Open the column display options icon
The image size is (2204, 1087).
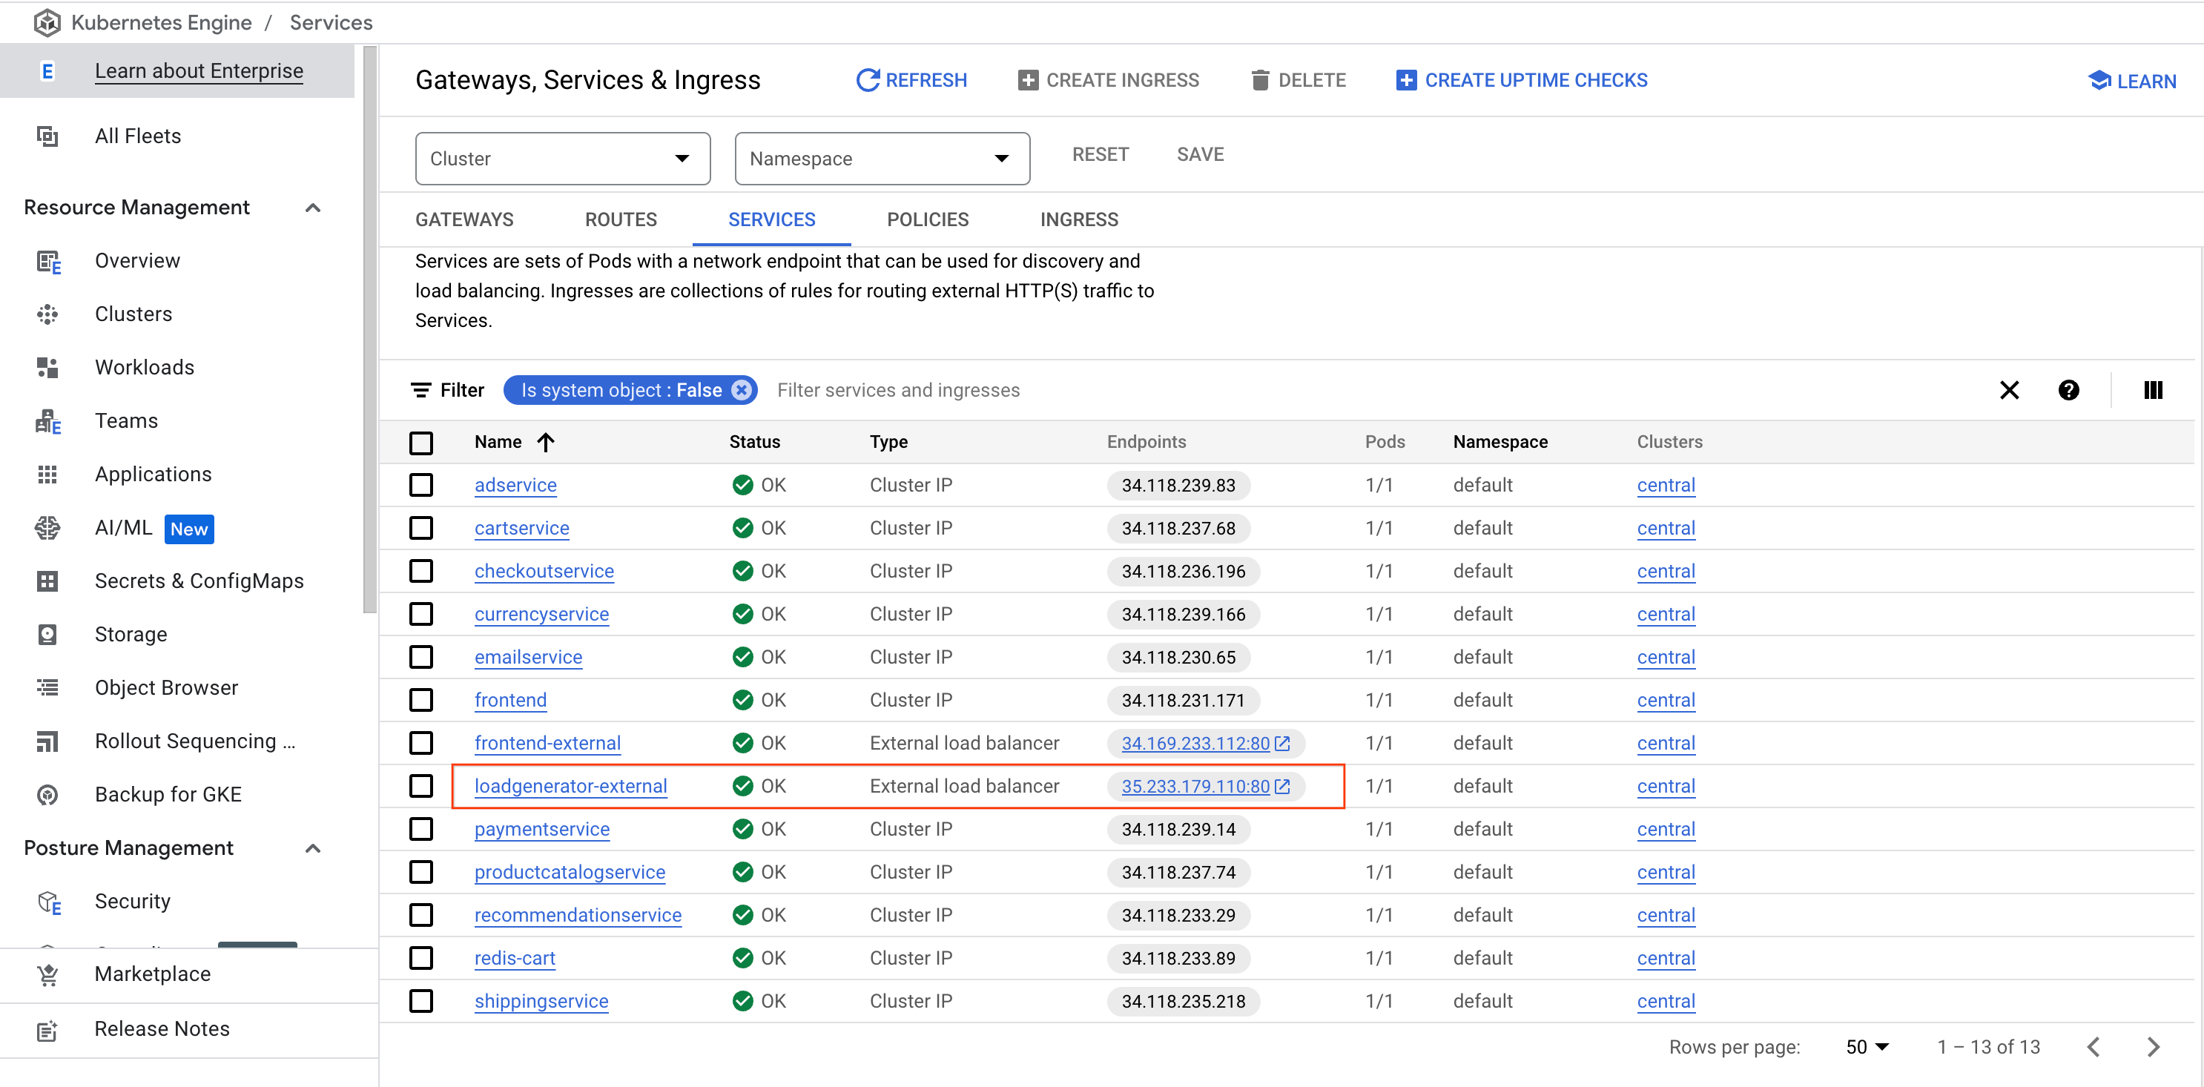pyautogui.click(x=2153, y=390)
